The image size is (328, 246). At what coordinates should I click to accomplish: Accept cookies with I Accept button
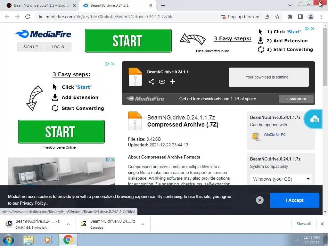pyautogui.click(x=295, y=200)
